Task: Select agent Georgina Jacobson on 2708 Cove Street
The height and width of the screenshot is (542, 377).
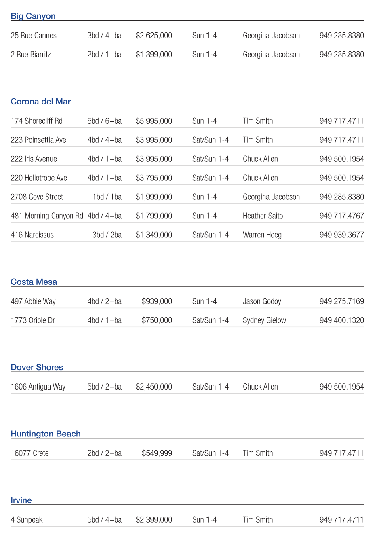Action: [x=271, y=197]
